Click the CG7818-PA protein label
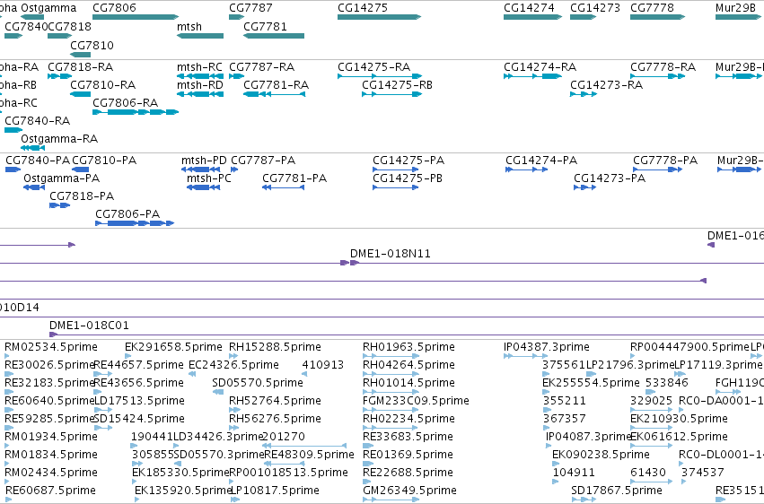This screenshot has height=504, width=764. pos(82,196)
